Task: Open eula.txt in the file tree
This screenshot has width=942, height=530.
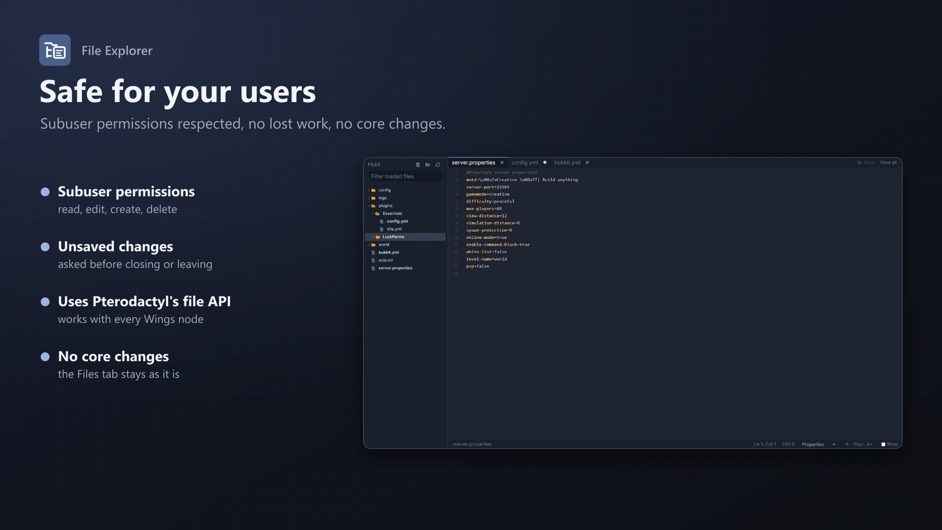Action: 386,261
